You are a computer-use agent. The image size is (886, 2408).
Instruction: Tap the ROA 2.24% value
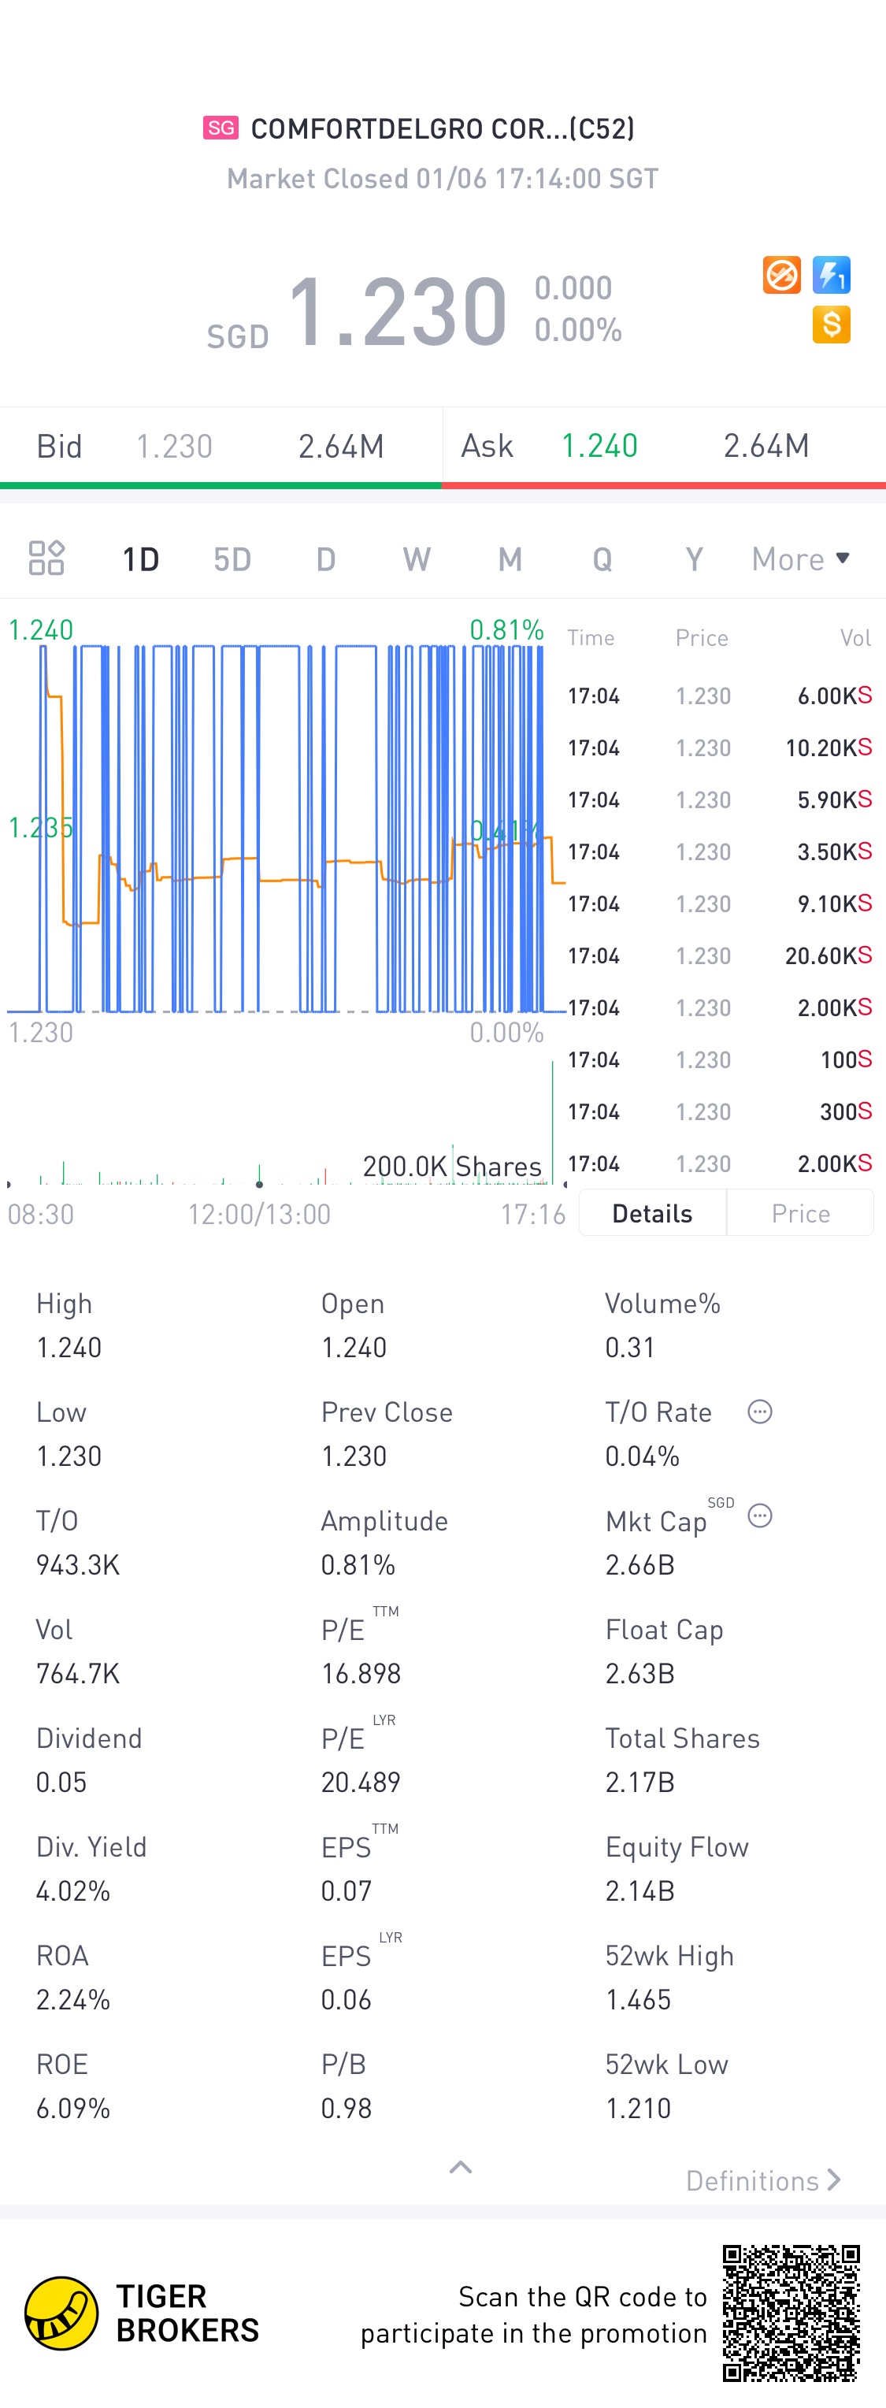[73, 1999]
